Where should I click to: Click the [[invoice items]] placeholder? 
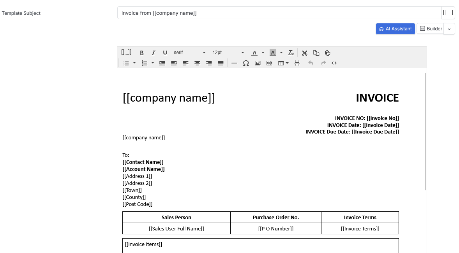click(143, 244)
